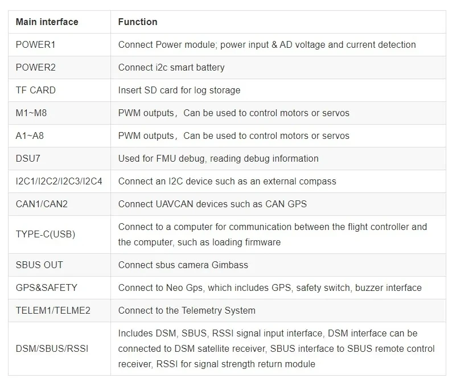The width and height of the screenshot is (452, 378).
Task: Select the GPS&SAFETY interface cell
Action: pyautogui.click(x=47, y=287)
